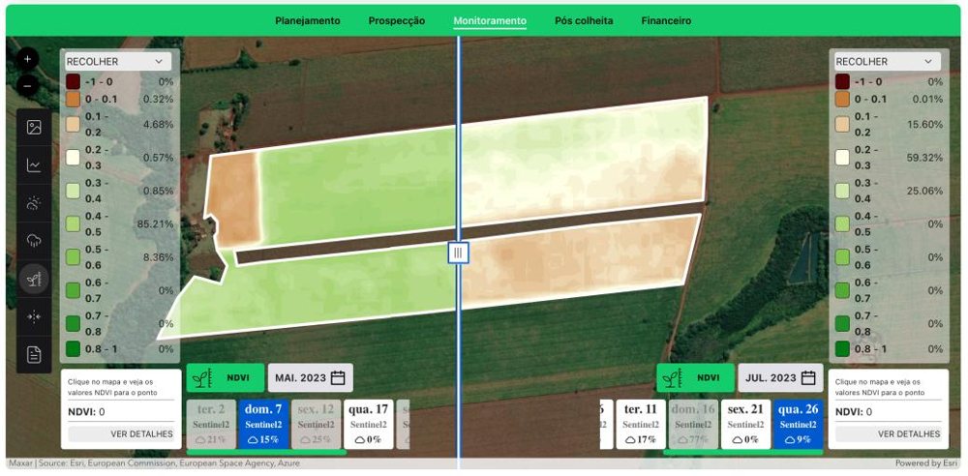Click right VER DETALHES button
Viewport: 968px width, 476px height.
[x=889, y=434]
